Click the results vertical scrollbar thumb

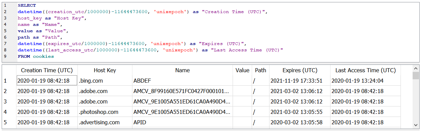click(x=416, y=76)
